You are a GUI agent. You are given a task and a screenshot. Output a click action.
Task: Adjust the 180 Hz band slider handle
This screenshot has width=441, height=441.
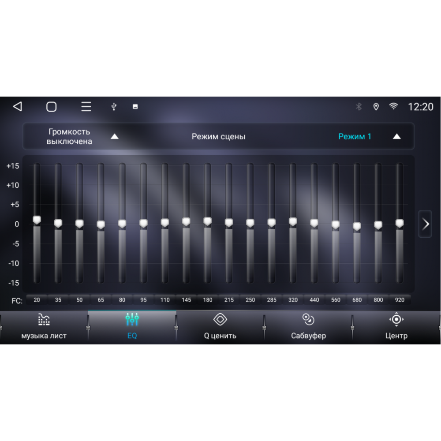point(208,221)
